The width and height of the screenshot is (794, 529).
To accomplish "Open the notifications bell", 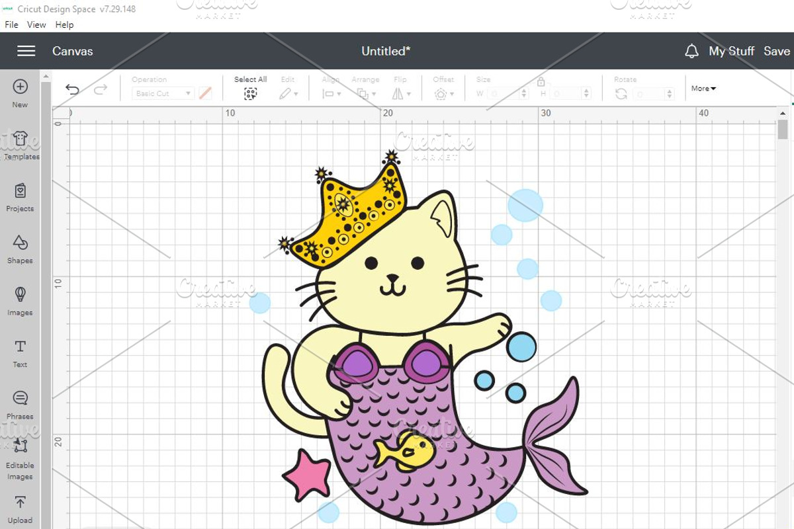I will click(691, 51).
